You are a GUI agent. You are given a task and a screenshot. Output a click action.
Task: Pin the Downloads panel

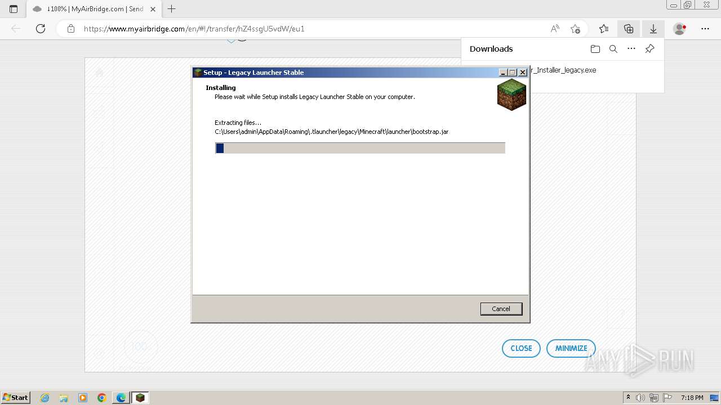(649, 49)
